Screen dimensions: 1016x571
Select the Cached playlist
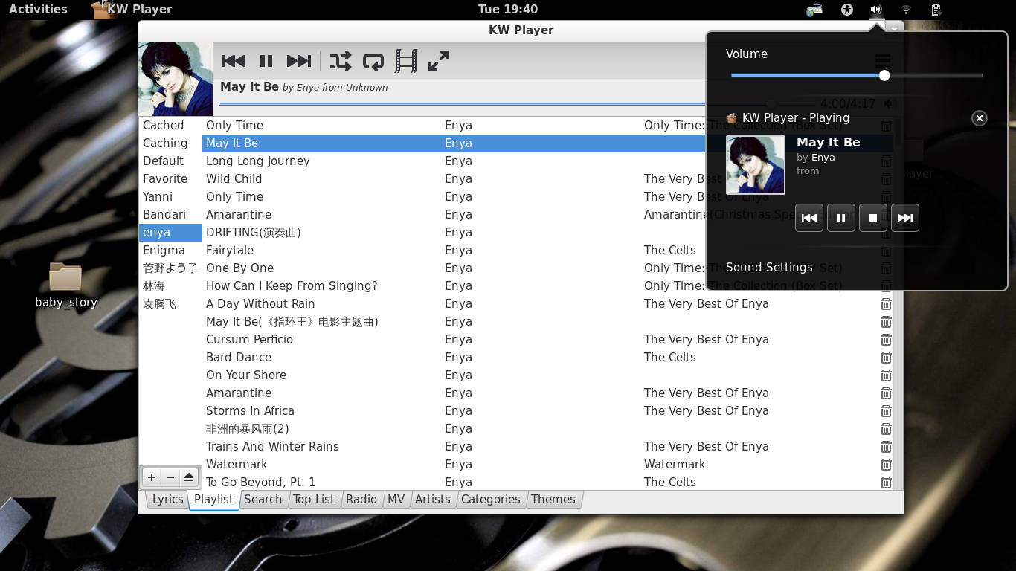point(170,126)
